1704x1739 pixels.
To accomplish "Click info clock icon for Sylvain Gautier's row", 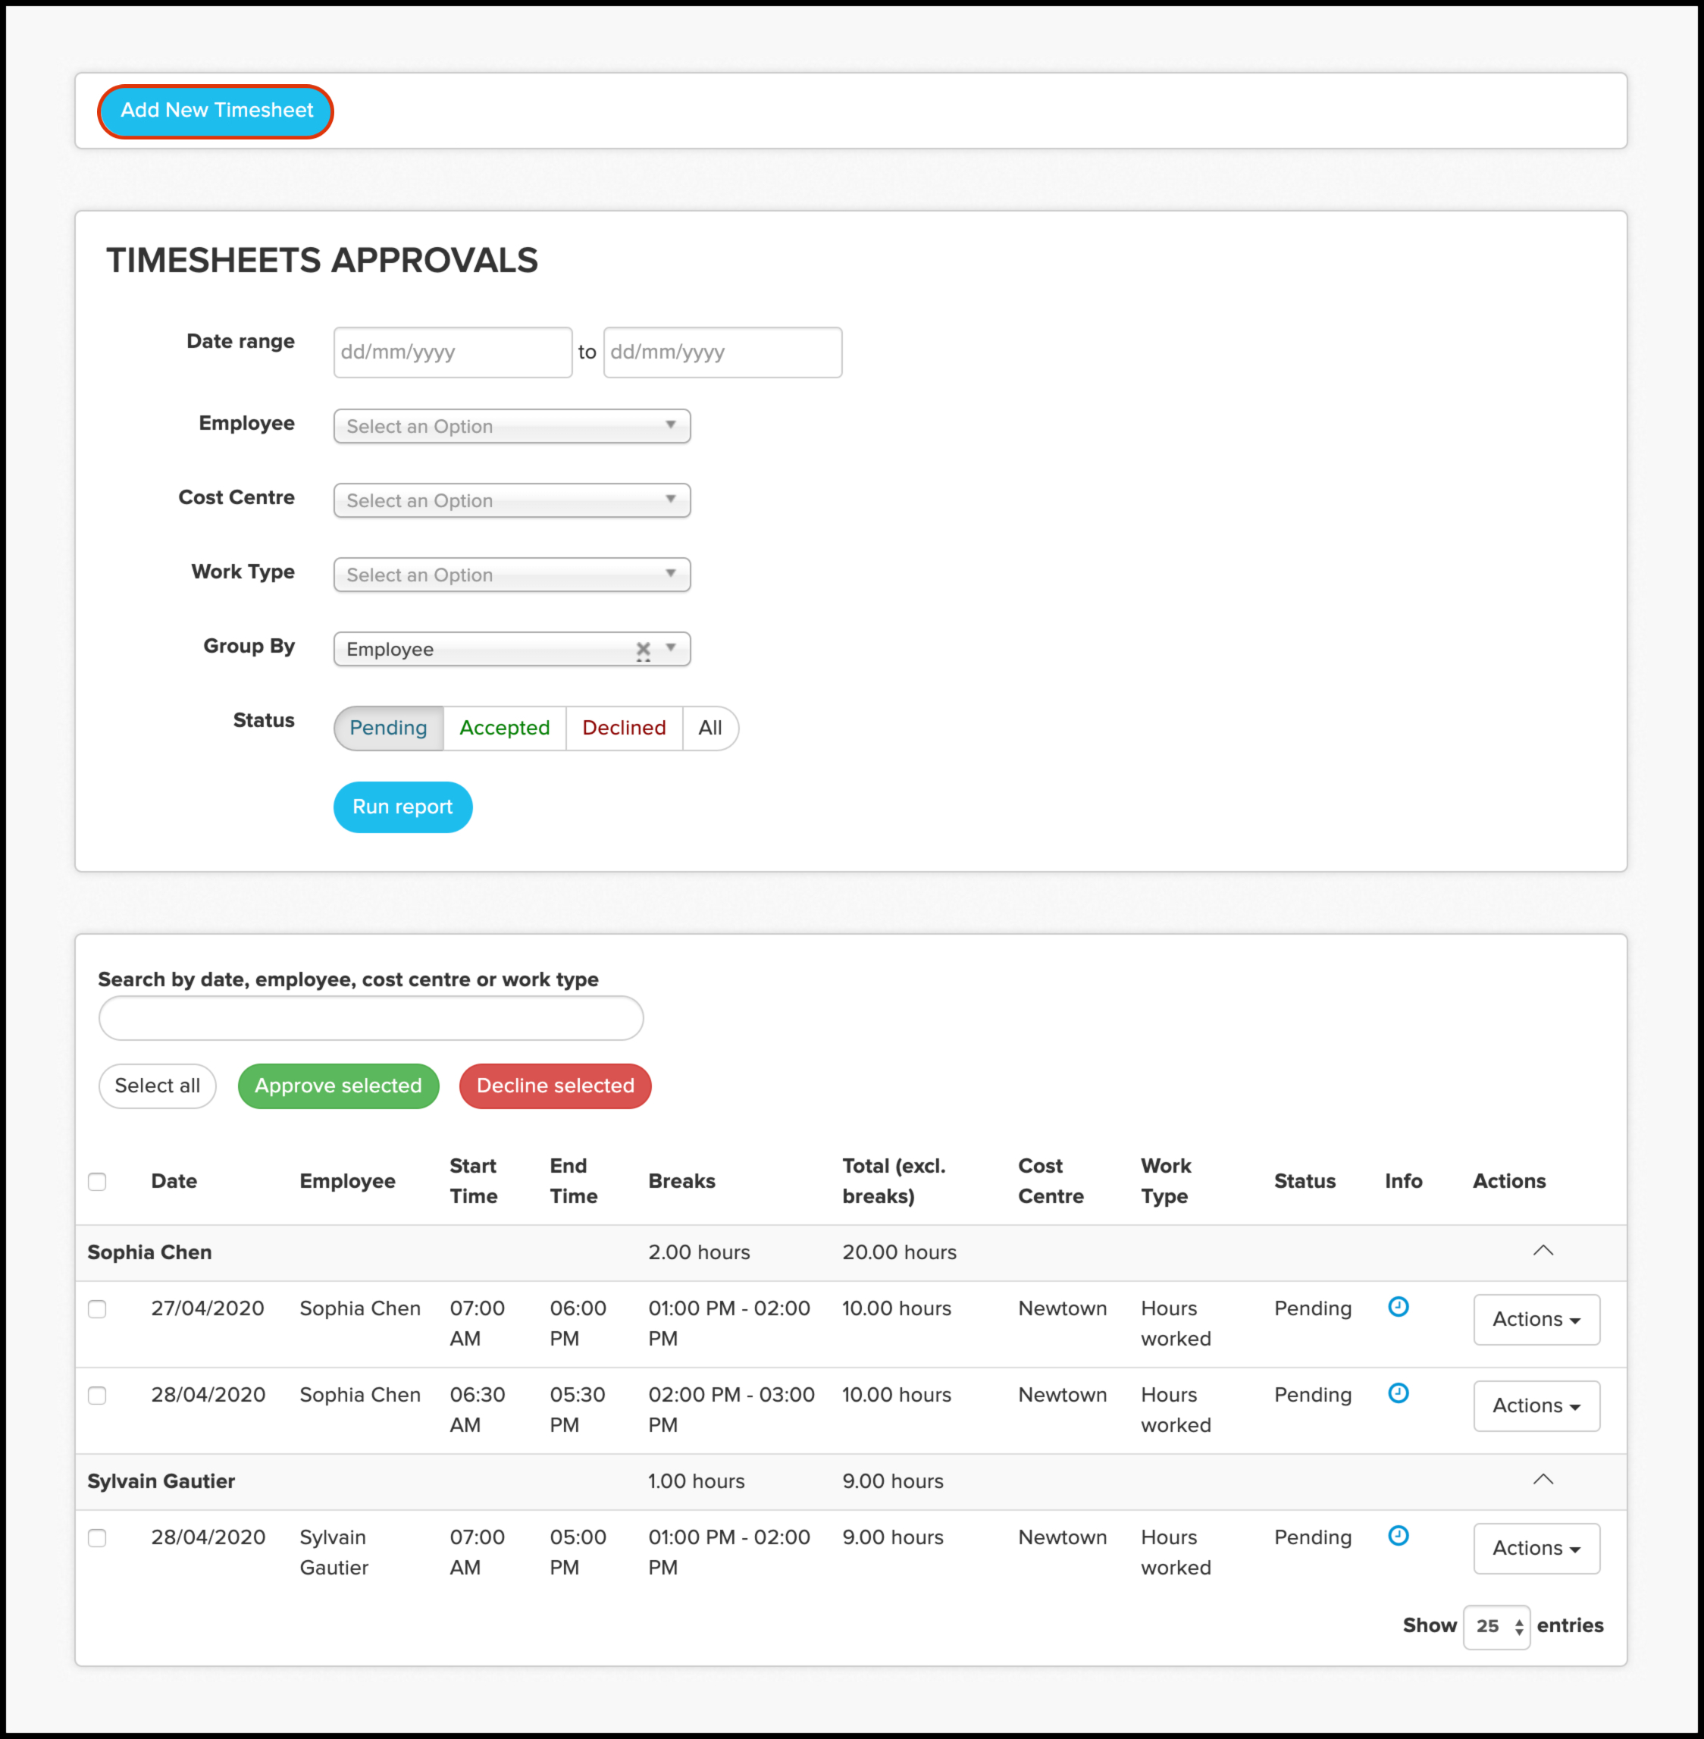I will pyautogui.click(x=1398, y=1536).
